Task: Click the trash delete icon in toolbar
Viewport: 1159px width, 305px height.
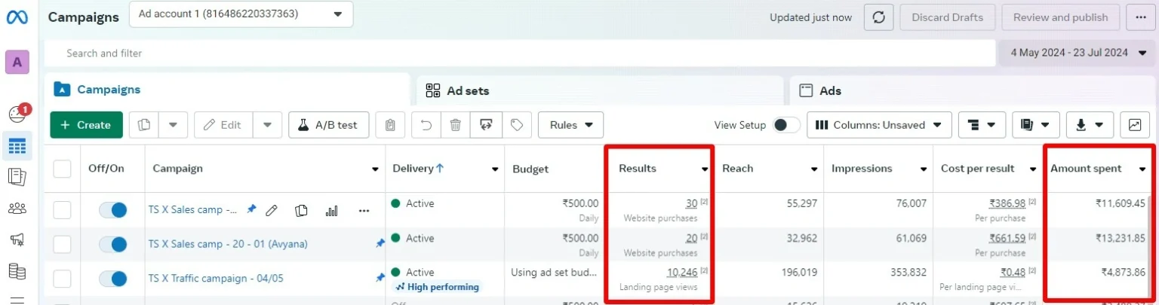Action: click(x=456, y=125)
